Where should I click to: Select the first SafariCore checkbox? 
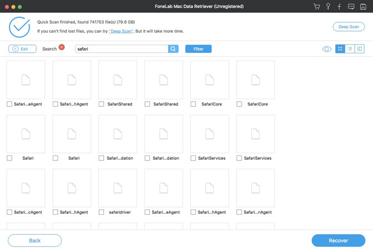(193, 104)
